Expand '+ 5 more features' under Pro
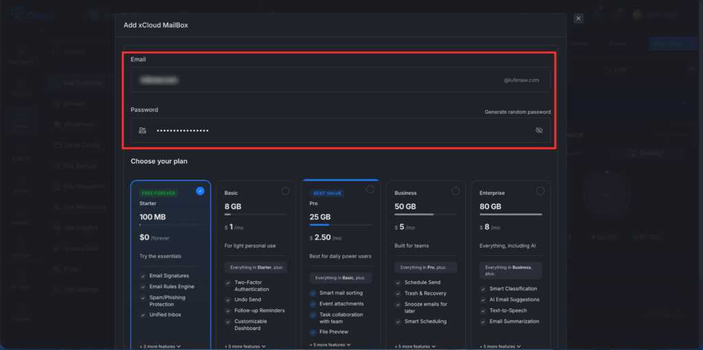 [330, 345]
